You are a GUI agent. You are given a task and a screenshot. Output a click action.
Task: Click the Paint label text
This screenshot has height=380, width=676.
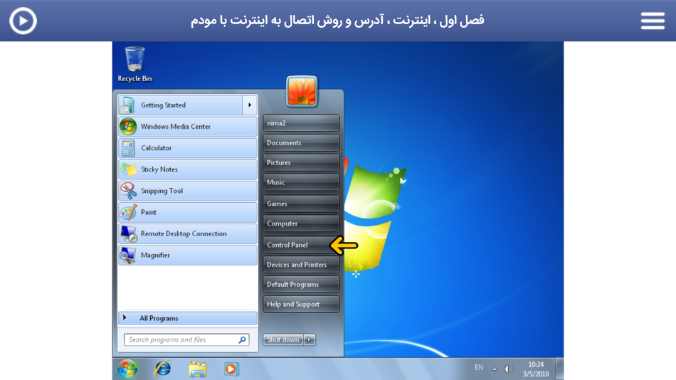pos(148,212)
